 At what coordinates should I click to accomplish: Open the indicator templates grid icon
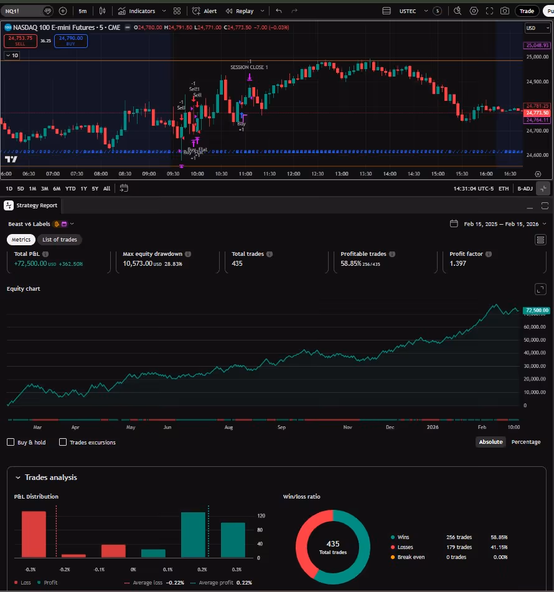point(177,11)
